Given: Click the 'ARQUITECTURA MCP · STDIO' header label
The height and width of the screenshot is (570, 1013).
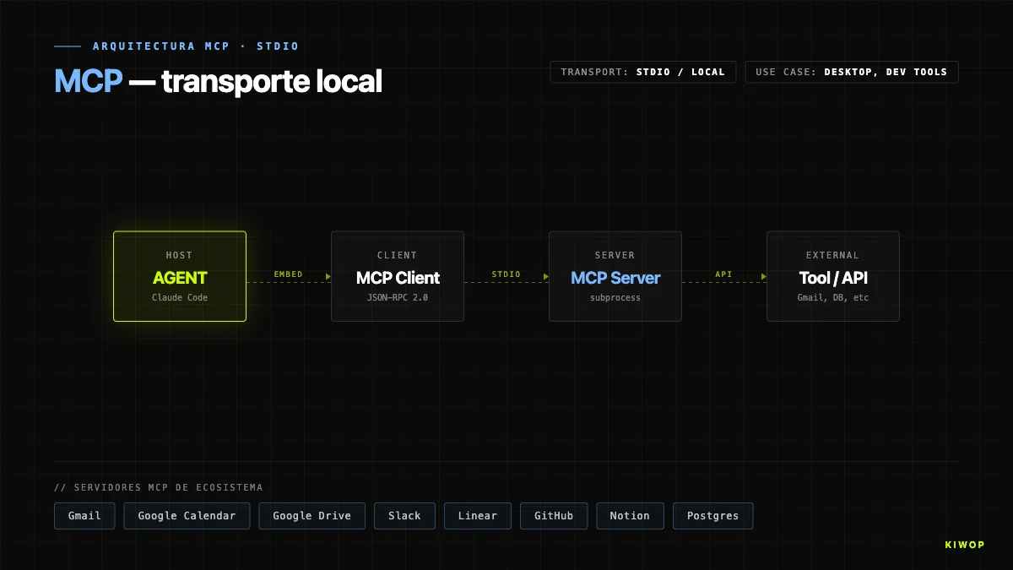Looking at the screenshot, I should click(196, 46).
